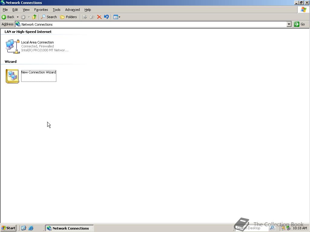
Task: Open the Help menu
Action: pos(87,10)
